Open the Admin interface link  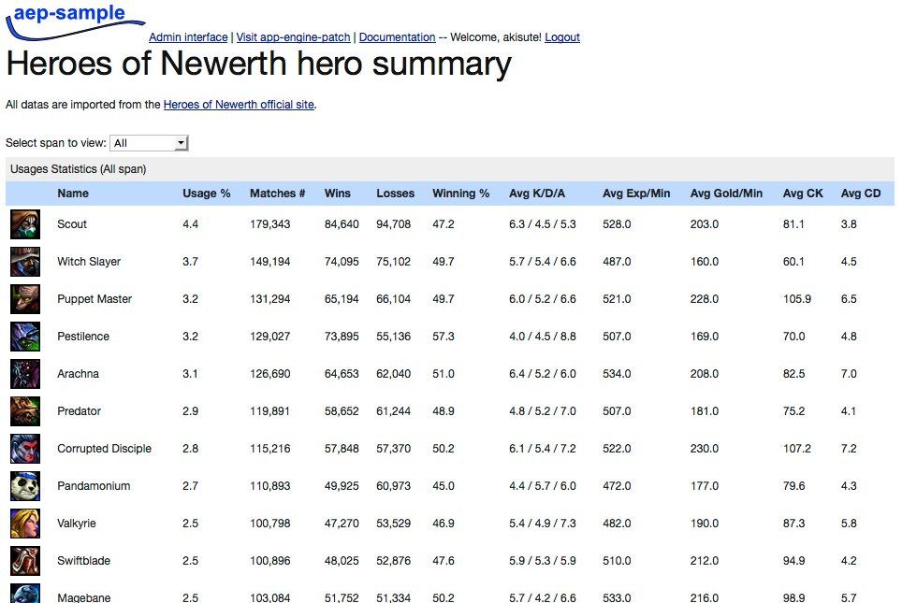coord(188,37)
